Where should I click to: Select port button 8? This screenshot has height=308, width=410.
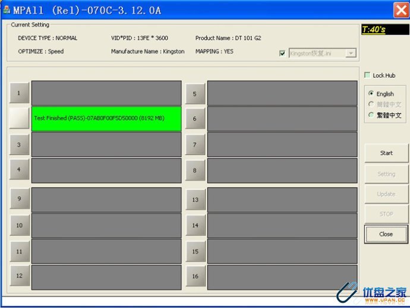click(195, 170)
